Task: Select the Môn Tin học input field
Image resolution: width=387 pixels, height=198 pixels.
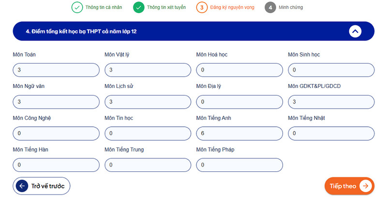Action: click(x=148, y=133)
